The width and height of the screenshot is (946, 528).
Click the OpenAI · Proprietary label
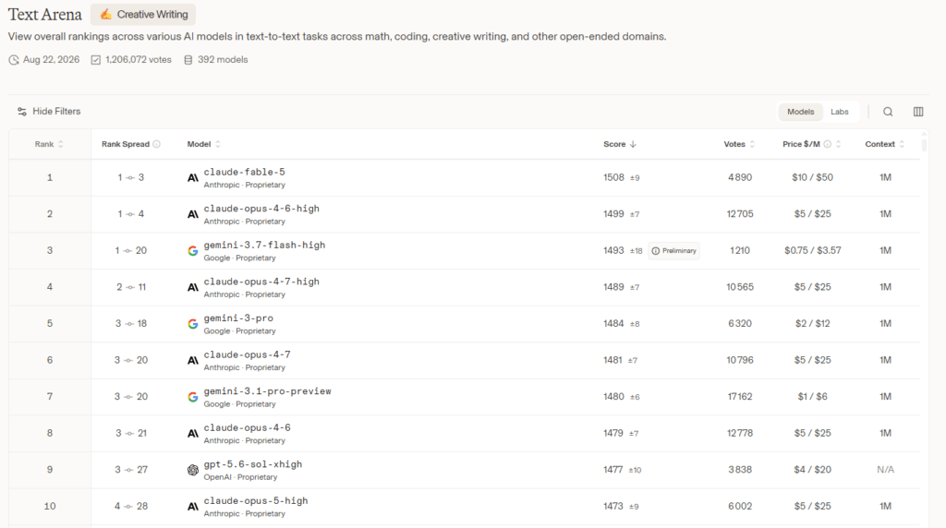click(x=240, y=477)
